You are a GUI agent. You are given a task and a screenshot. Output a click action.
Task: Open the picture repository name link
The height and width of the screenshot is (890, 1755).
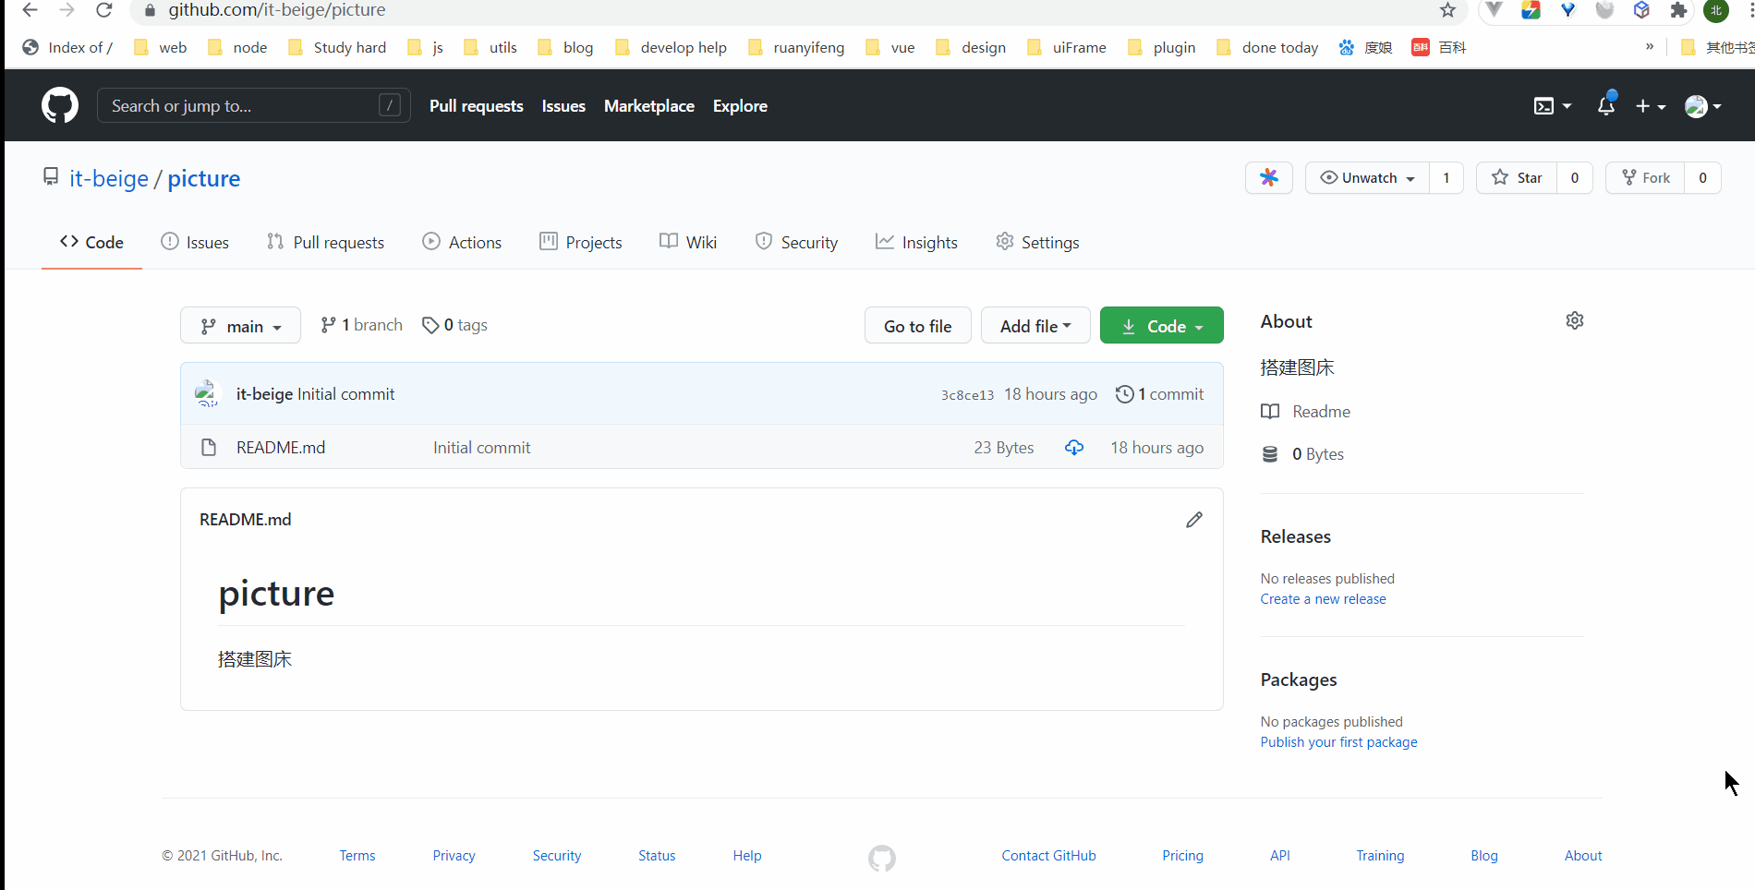pyautogui.click(x=204, y=178)
